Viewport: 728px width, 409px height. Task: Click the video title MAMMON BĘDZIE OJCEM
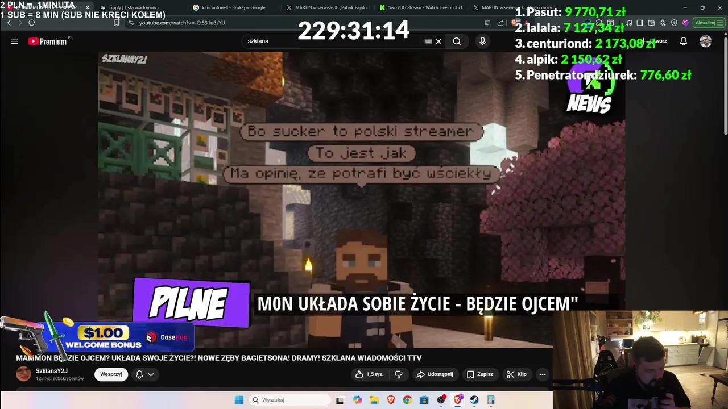(x=219, y=358)
